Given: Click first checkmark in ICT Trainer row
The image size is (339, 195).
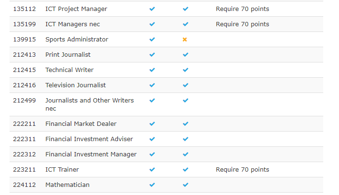Looking at the screenshot, I should click(152, 170).
